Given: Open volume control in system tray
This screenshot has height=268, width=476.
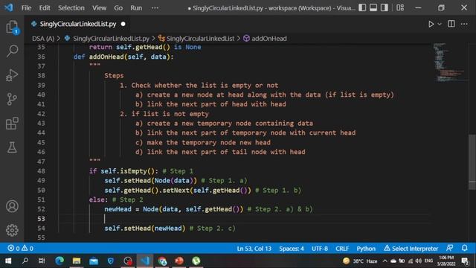Looking at the screenshot, I should click(x=419, y=261).
